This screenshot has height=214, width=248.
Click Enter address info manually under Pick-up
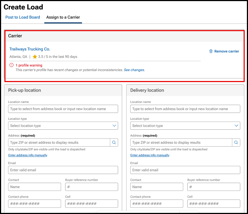(x=28, y=155)
